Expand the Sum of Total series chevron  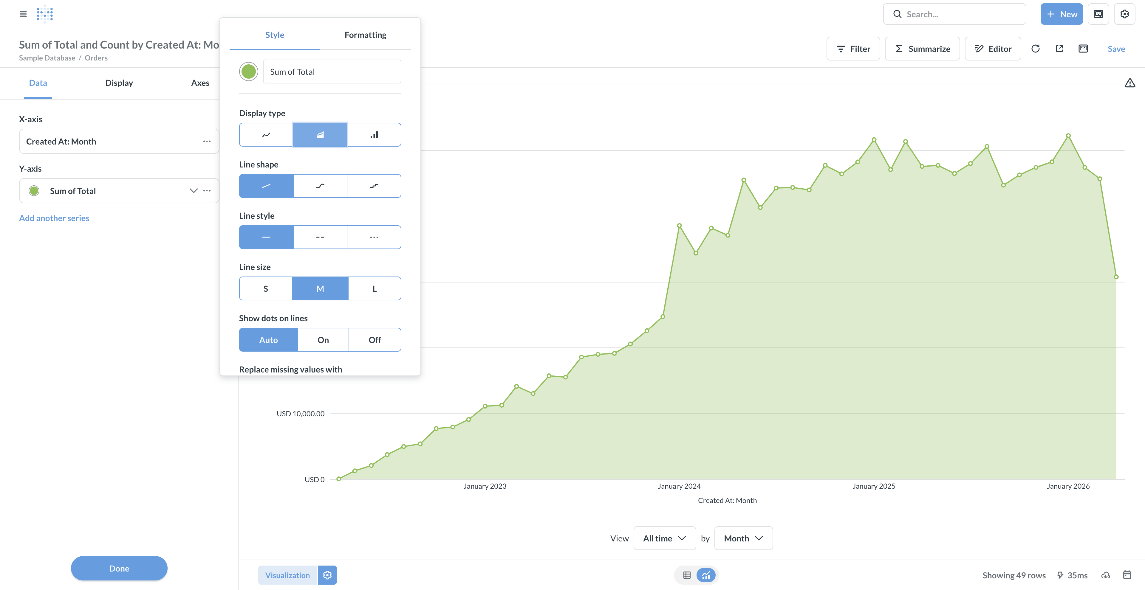(193, 191)
